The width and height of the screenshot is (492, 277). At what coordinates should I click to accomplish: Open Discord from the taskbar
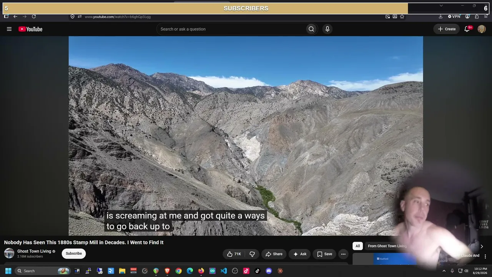pos(269,271)
